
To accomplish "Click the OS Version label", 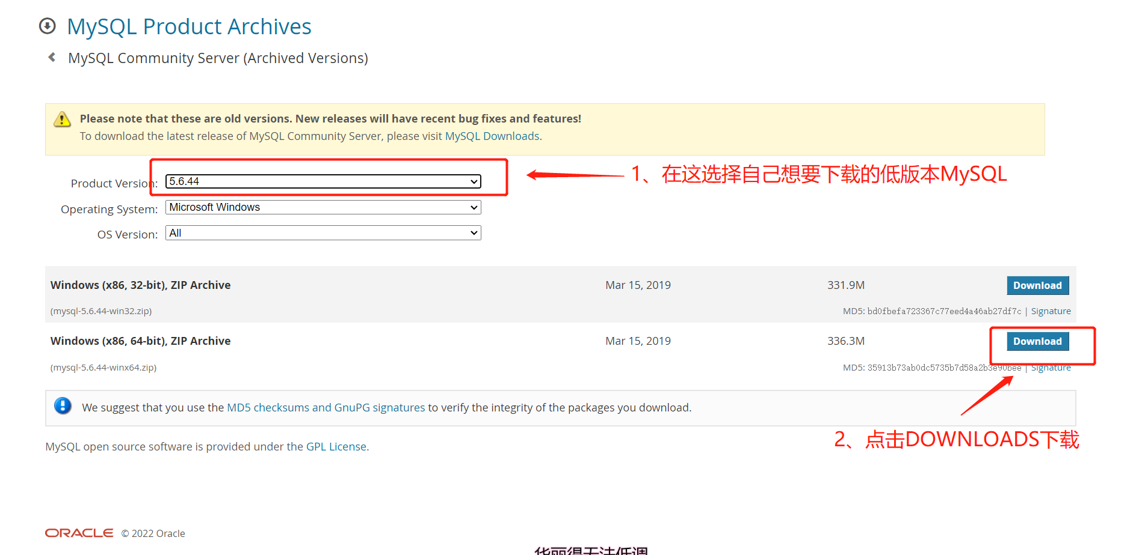I will 128,234.
